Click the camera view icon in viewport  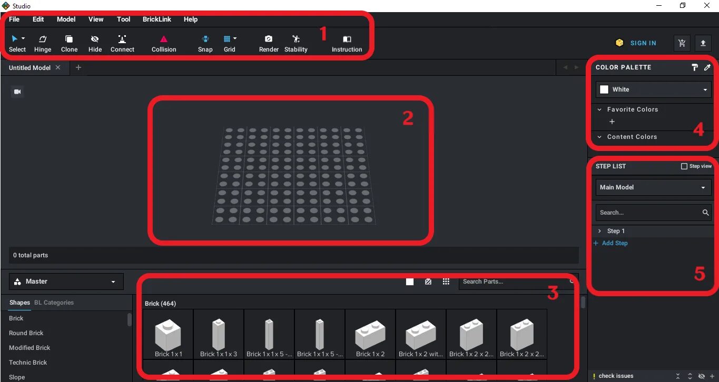point(17,92)
